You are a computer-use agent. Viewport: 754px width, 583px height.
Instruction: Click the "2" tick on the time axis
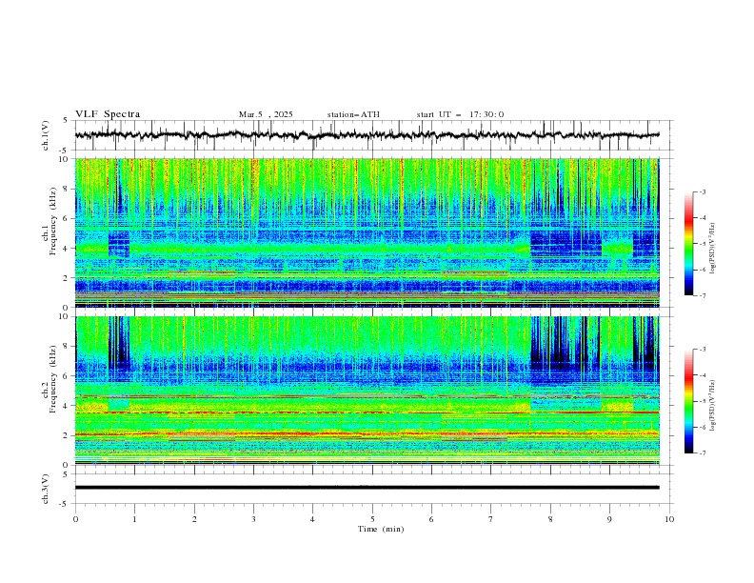click(x=194, y=519)
